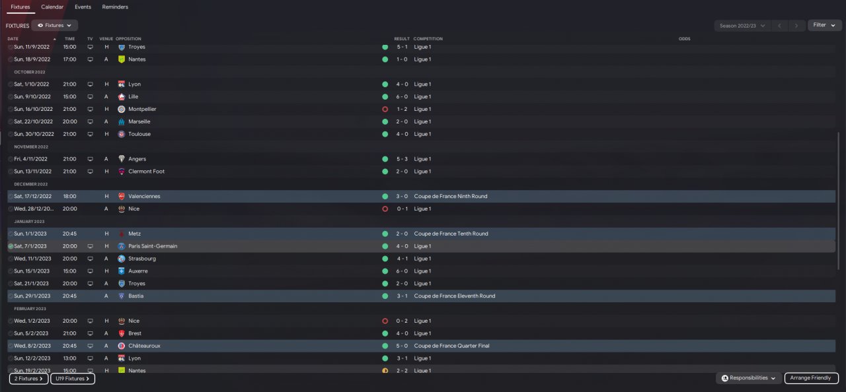Screen dimensions: 846x392
Task: Open the Reminders tab
Action: [x=115, y=7]
